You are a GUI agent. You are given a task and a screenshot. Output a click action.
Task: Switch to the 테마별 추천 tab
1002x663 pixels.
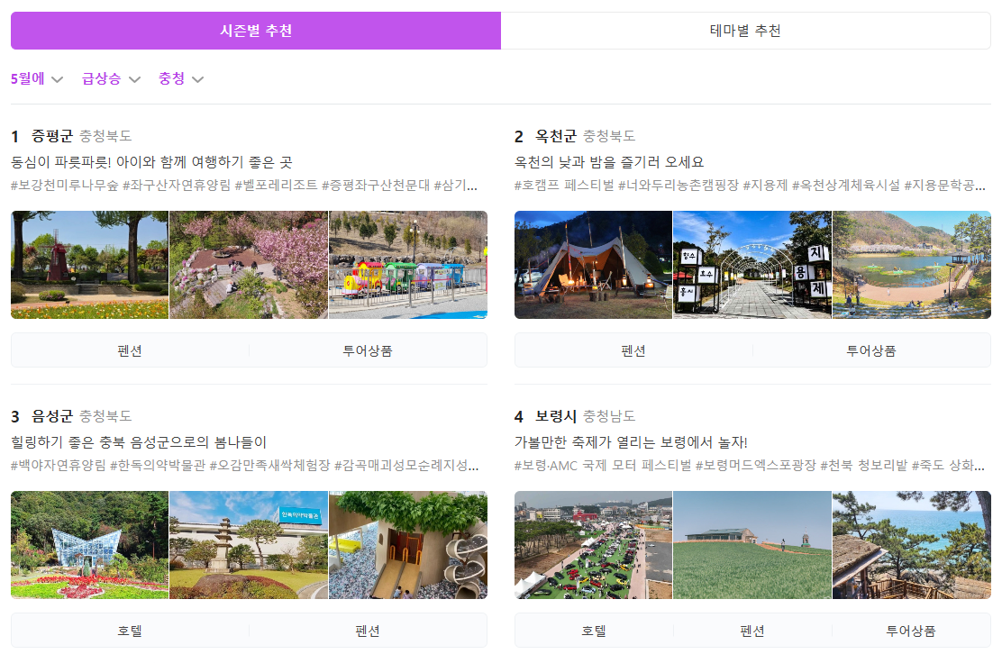(749, 30)
